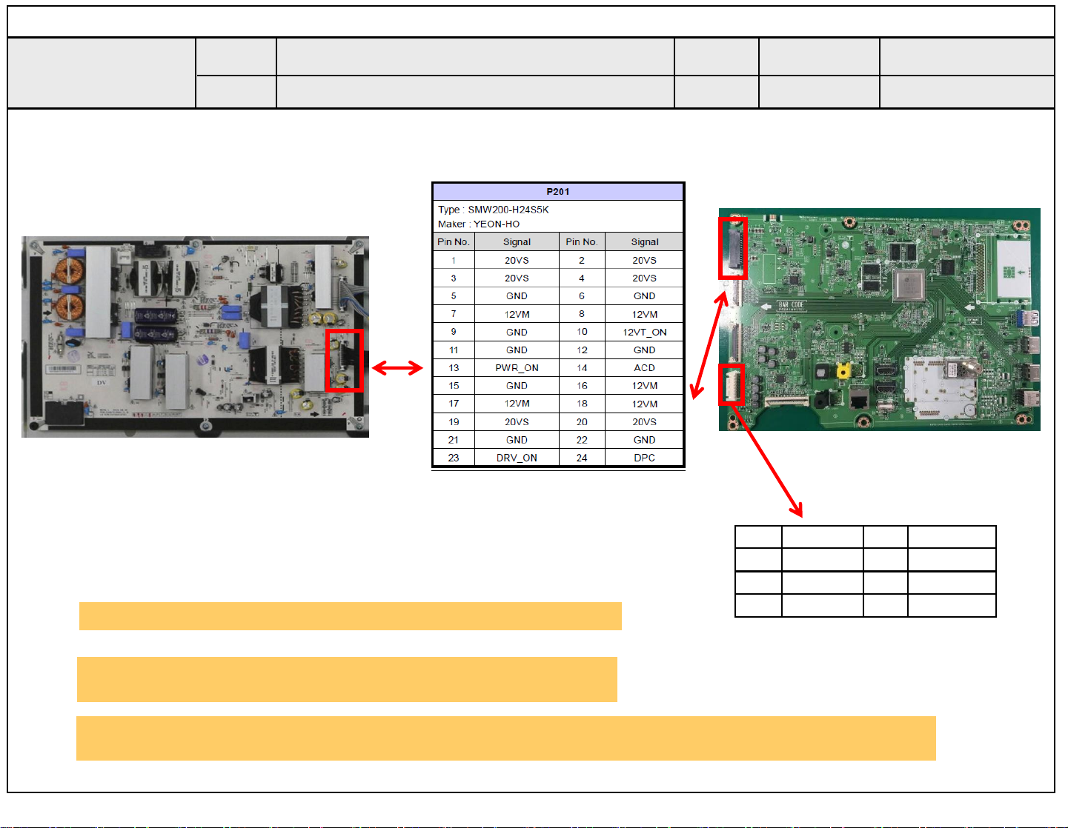
Task: Select pin number 3 cell
Action: tap(454, 278)
